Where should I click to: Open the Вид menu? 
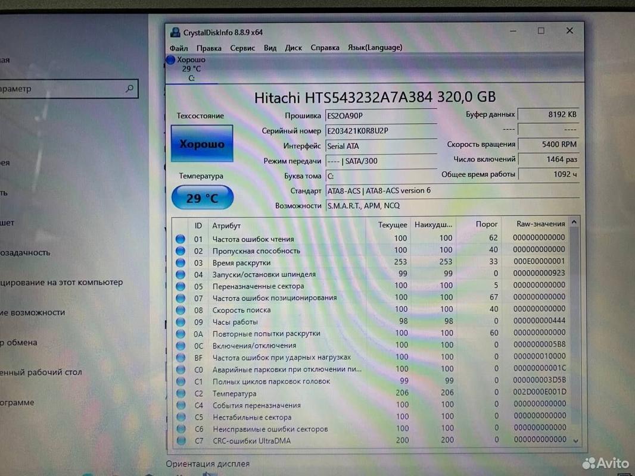tap(270, 48)
